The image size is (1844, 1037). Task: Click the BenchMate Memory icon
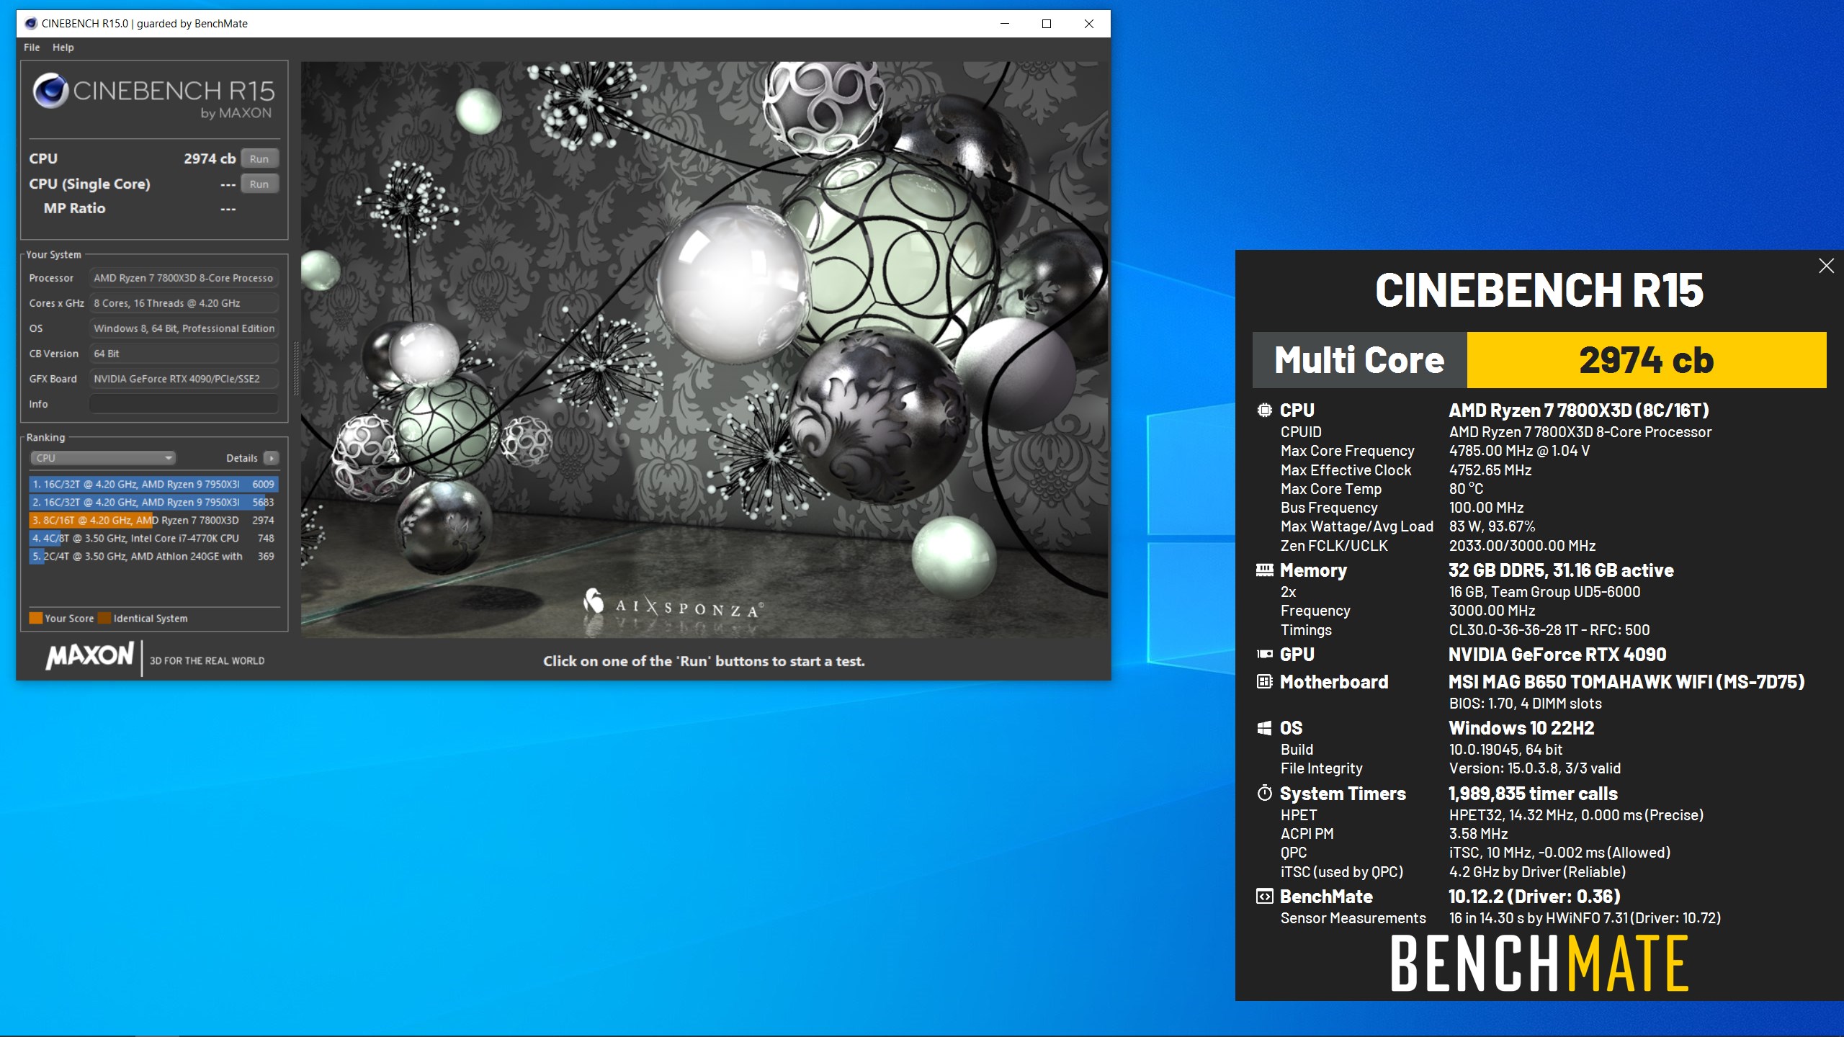click(1264, 570)
